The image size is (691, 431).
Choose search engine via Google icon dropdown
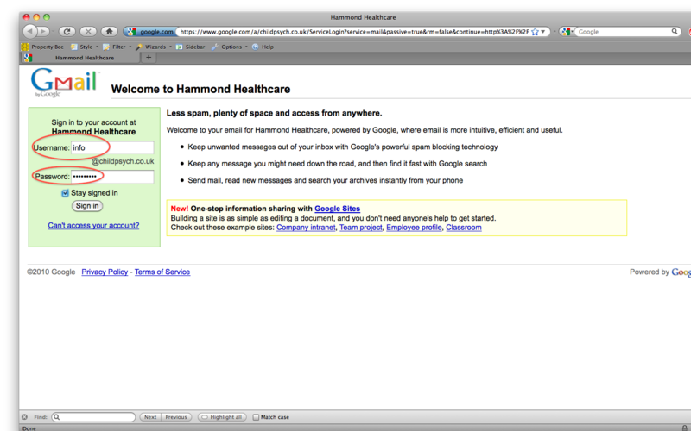click(567, 32)
